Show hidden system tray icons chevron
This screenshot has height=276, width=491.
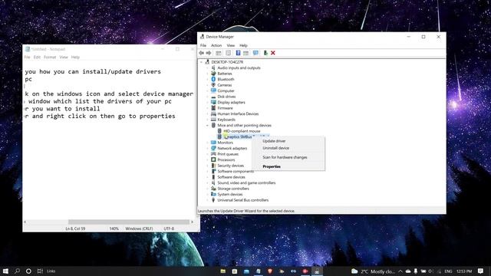tap(400, 271)
